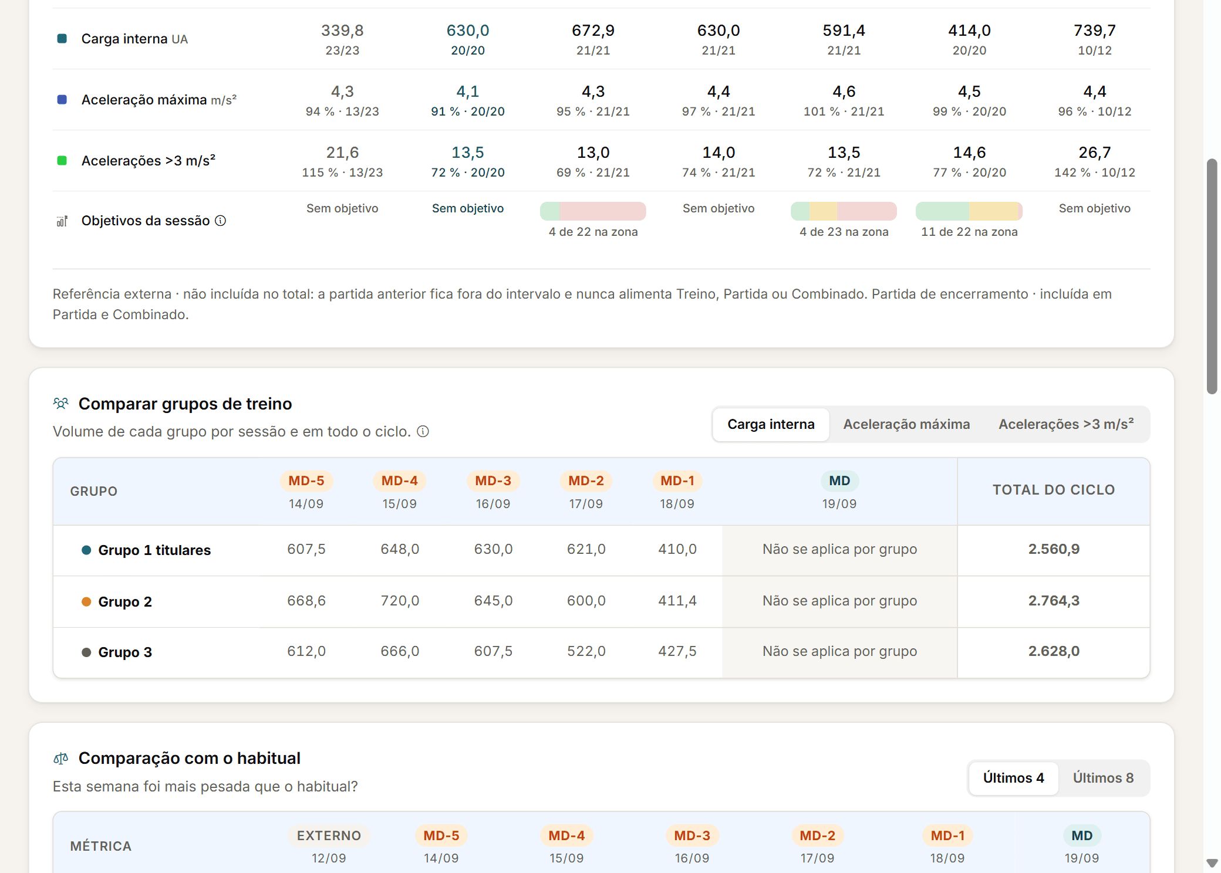Screen dimensions: 1221x873
Task: Select the Últimos 4 toggle option
Action: (x=1013, y=778)
